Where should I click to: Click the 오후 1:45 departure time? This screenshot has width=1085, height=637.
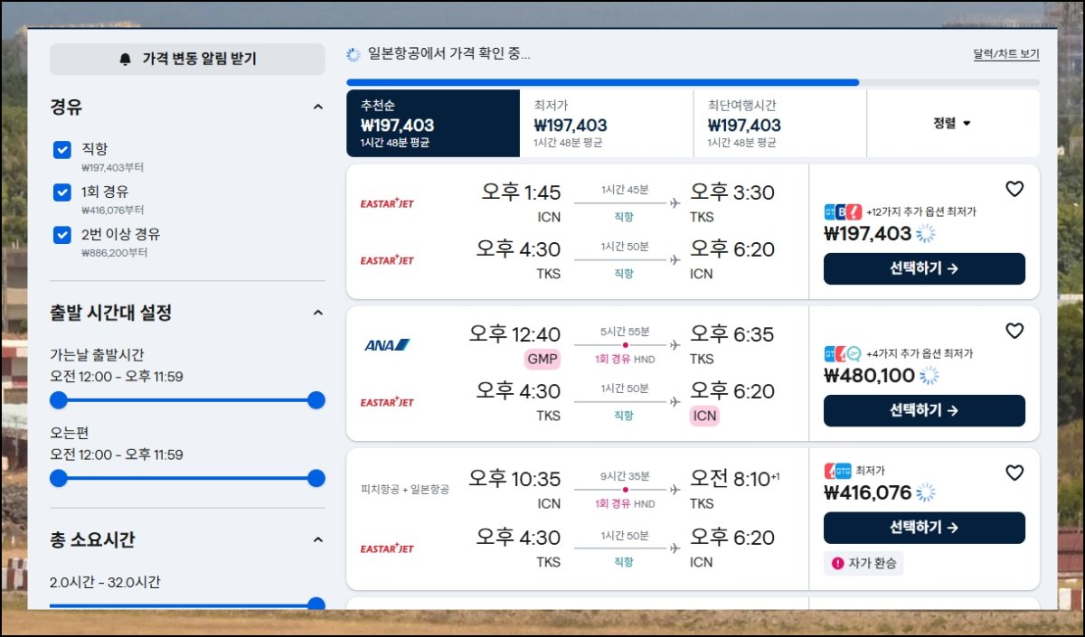(x=521, y=192)
